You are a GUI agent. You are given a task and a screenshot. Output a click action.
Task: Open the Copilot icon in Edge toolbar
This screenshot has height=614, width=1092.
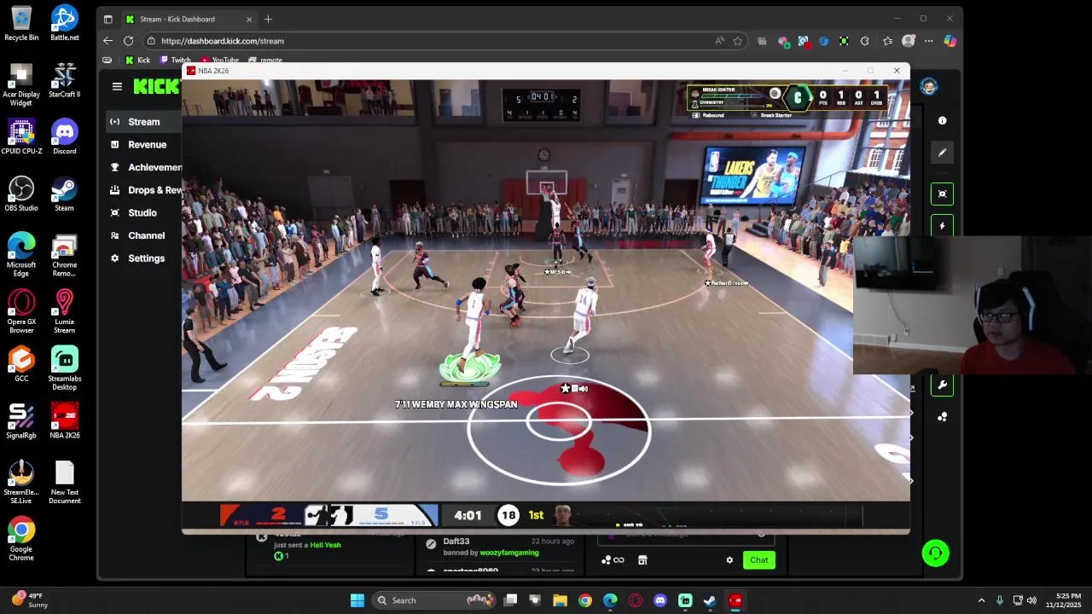tap(950, 41)
